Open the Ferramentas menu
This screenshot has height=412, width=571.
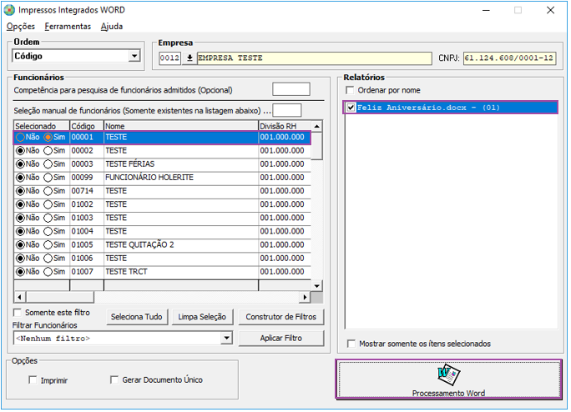pos(68,27)
